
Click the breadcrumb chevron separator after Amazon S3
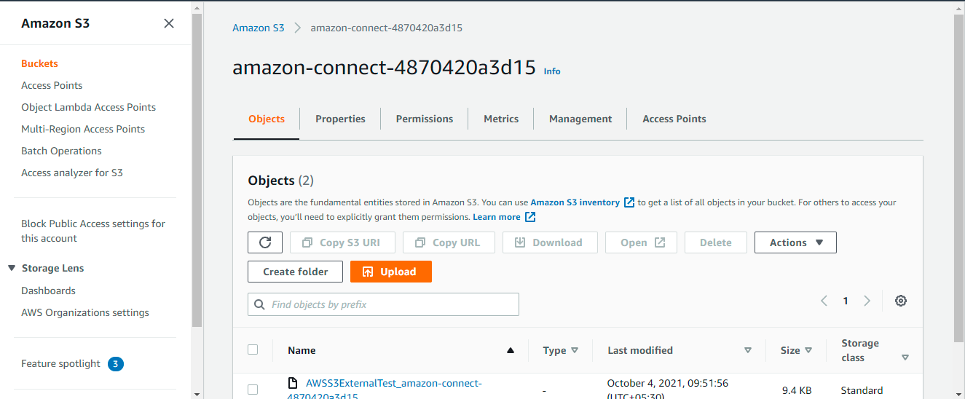(x=297, y=28)
